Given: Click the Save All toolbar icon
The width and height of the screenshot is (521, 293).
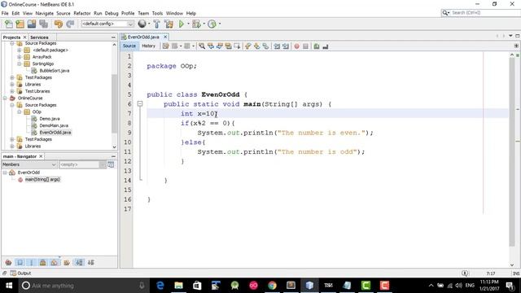Looking at the screenshot, I should [x=43, y=24].
